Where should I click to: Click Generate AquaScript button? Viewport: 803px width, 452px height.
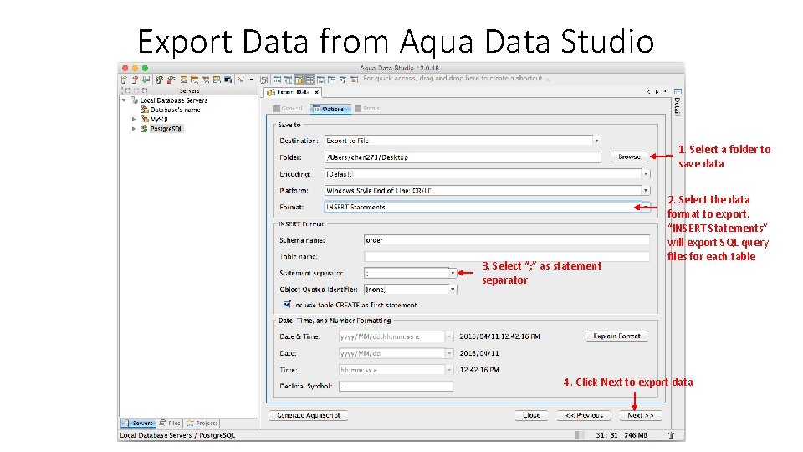coord(309,416)
